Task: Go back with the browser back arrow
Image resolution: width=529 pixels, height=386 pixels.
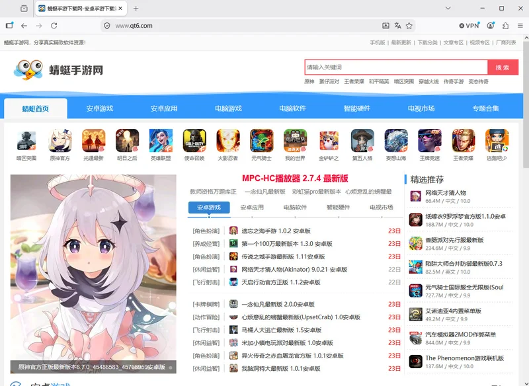Action: pyautogui.click(x=24, y=26)
